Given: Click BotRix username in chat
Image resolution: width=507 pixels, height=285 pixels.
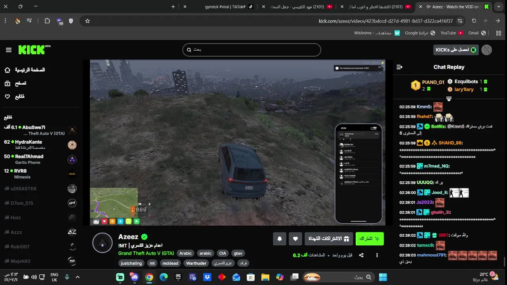Looking at the screenshot, I should tap(438, 127).
